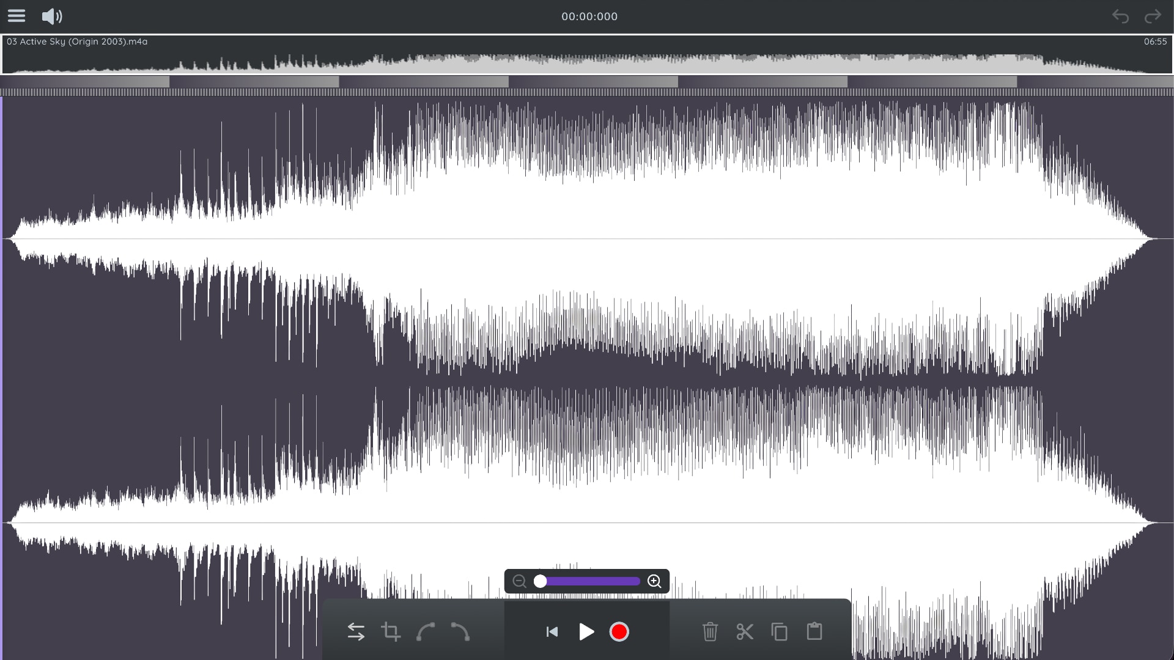
Task: Skip back to the start
Action: (552, 632)
